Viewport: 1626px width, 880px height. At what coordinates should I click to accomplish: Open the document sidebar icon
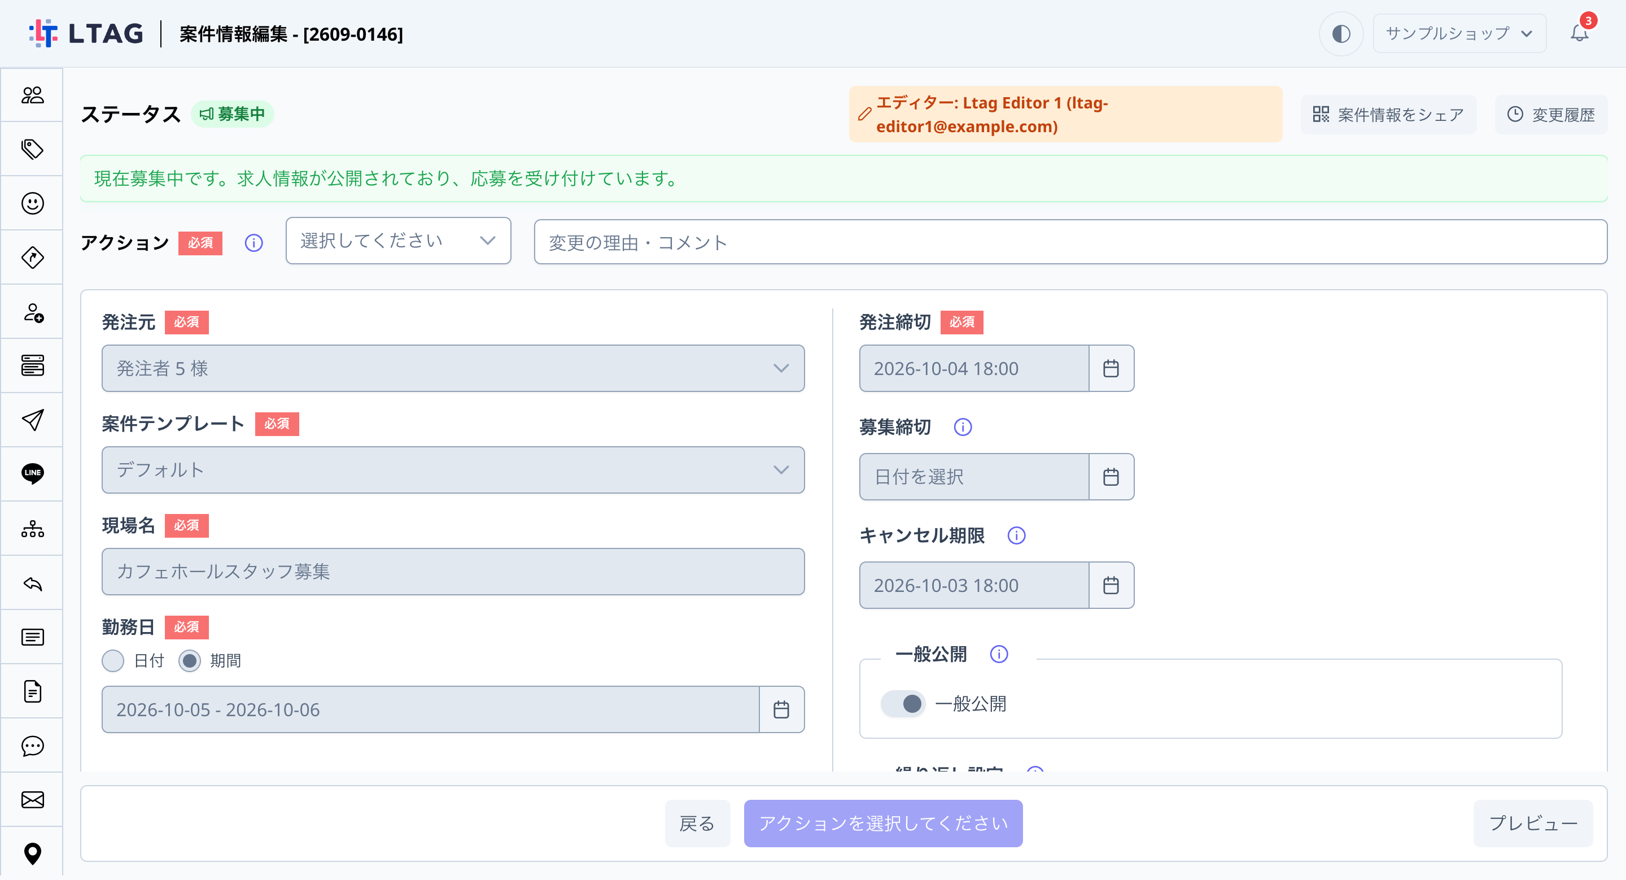(32, 692)
